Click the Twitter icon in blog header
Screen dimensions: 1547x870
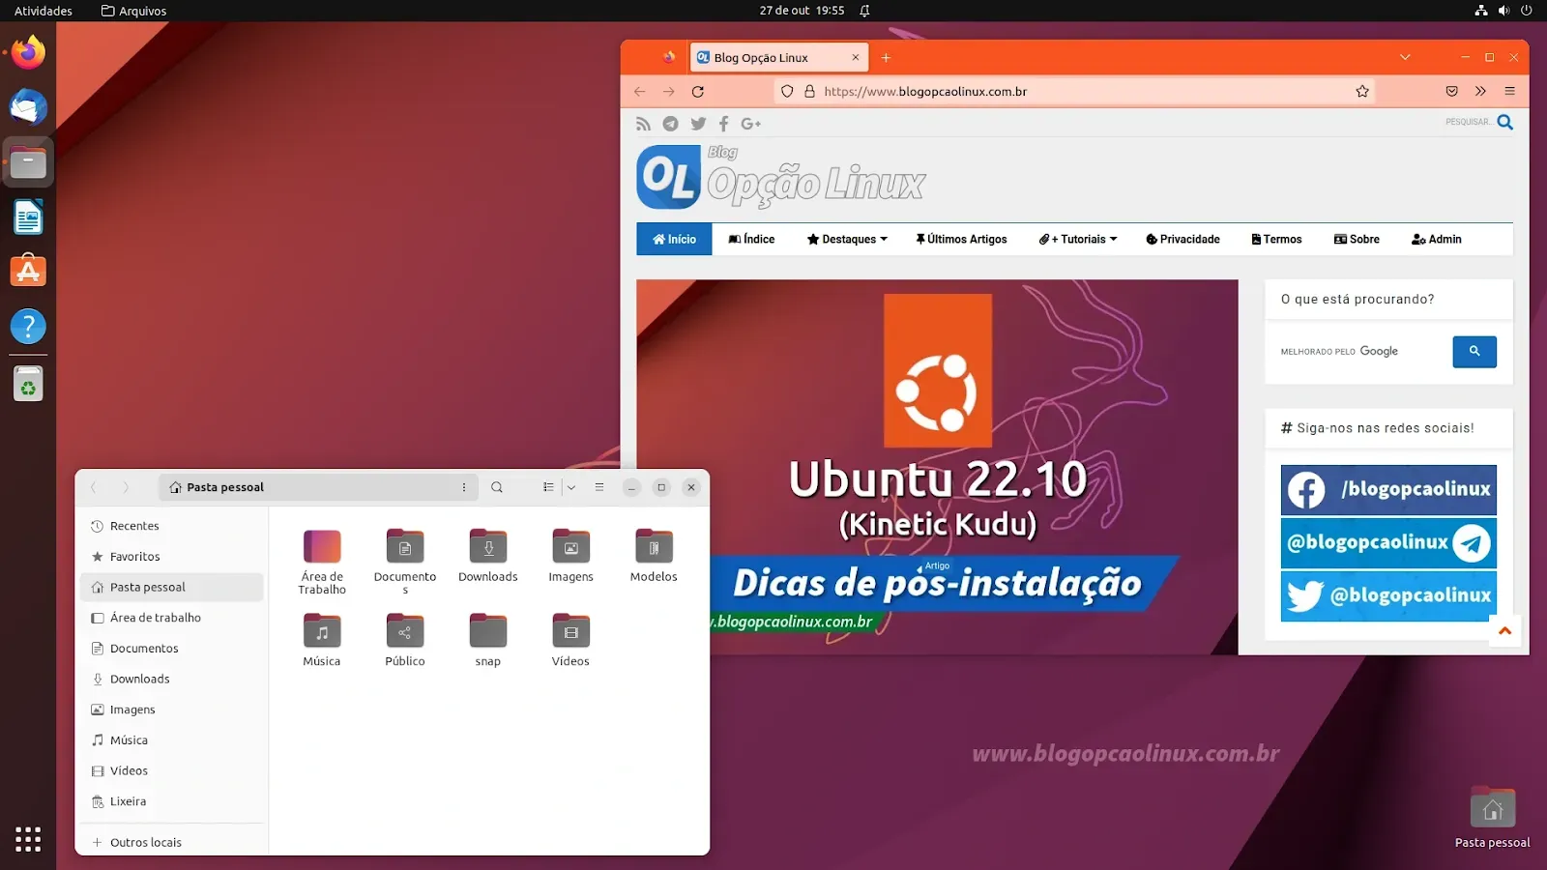[698, 123]
